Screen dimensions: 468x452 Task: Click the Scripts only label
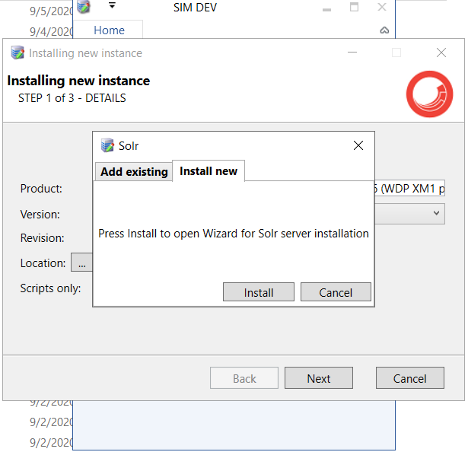click(50, 288)
